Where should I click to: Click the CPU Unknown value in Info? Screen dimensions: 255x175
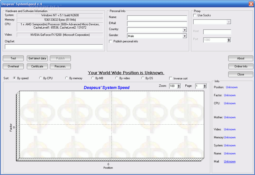(230, 103)
